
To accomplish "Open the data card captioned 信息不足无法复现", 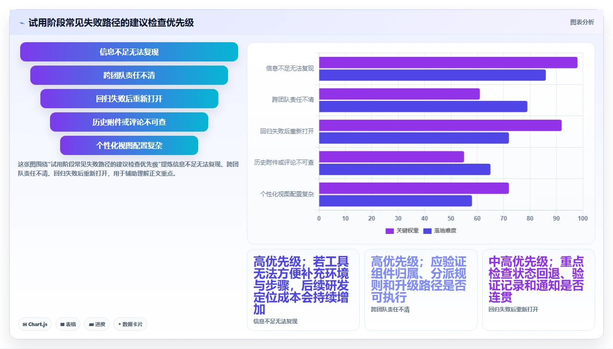I will click(303, 290).
